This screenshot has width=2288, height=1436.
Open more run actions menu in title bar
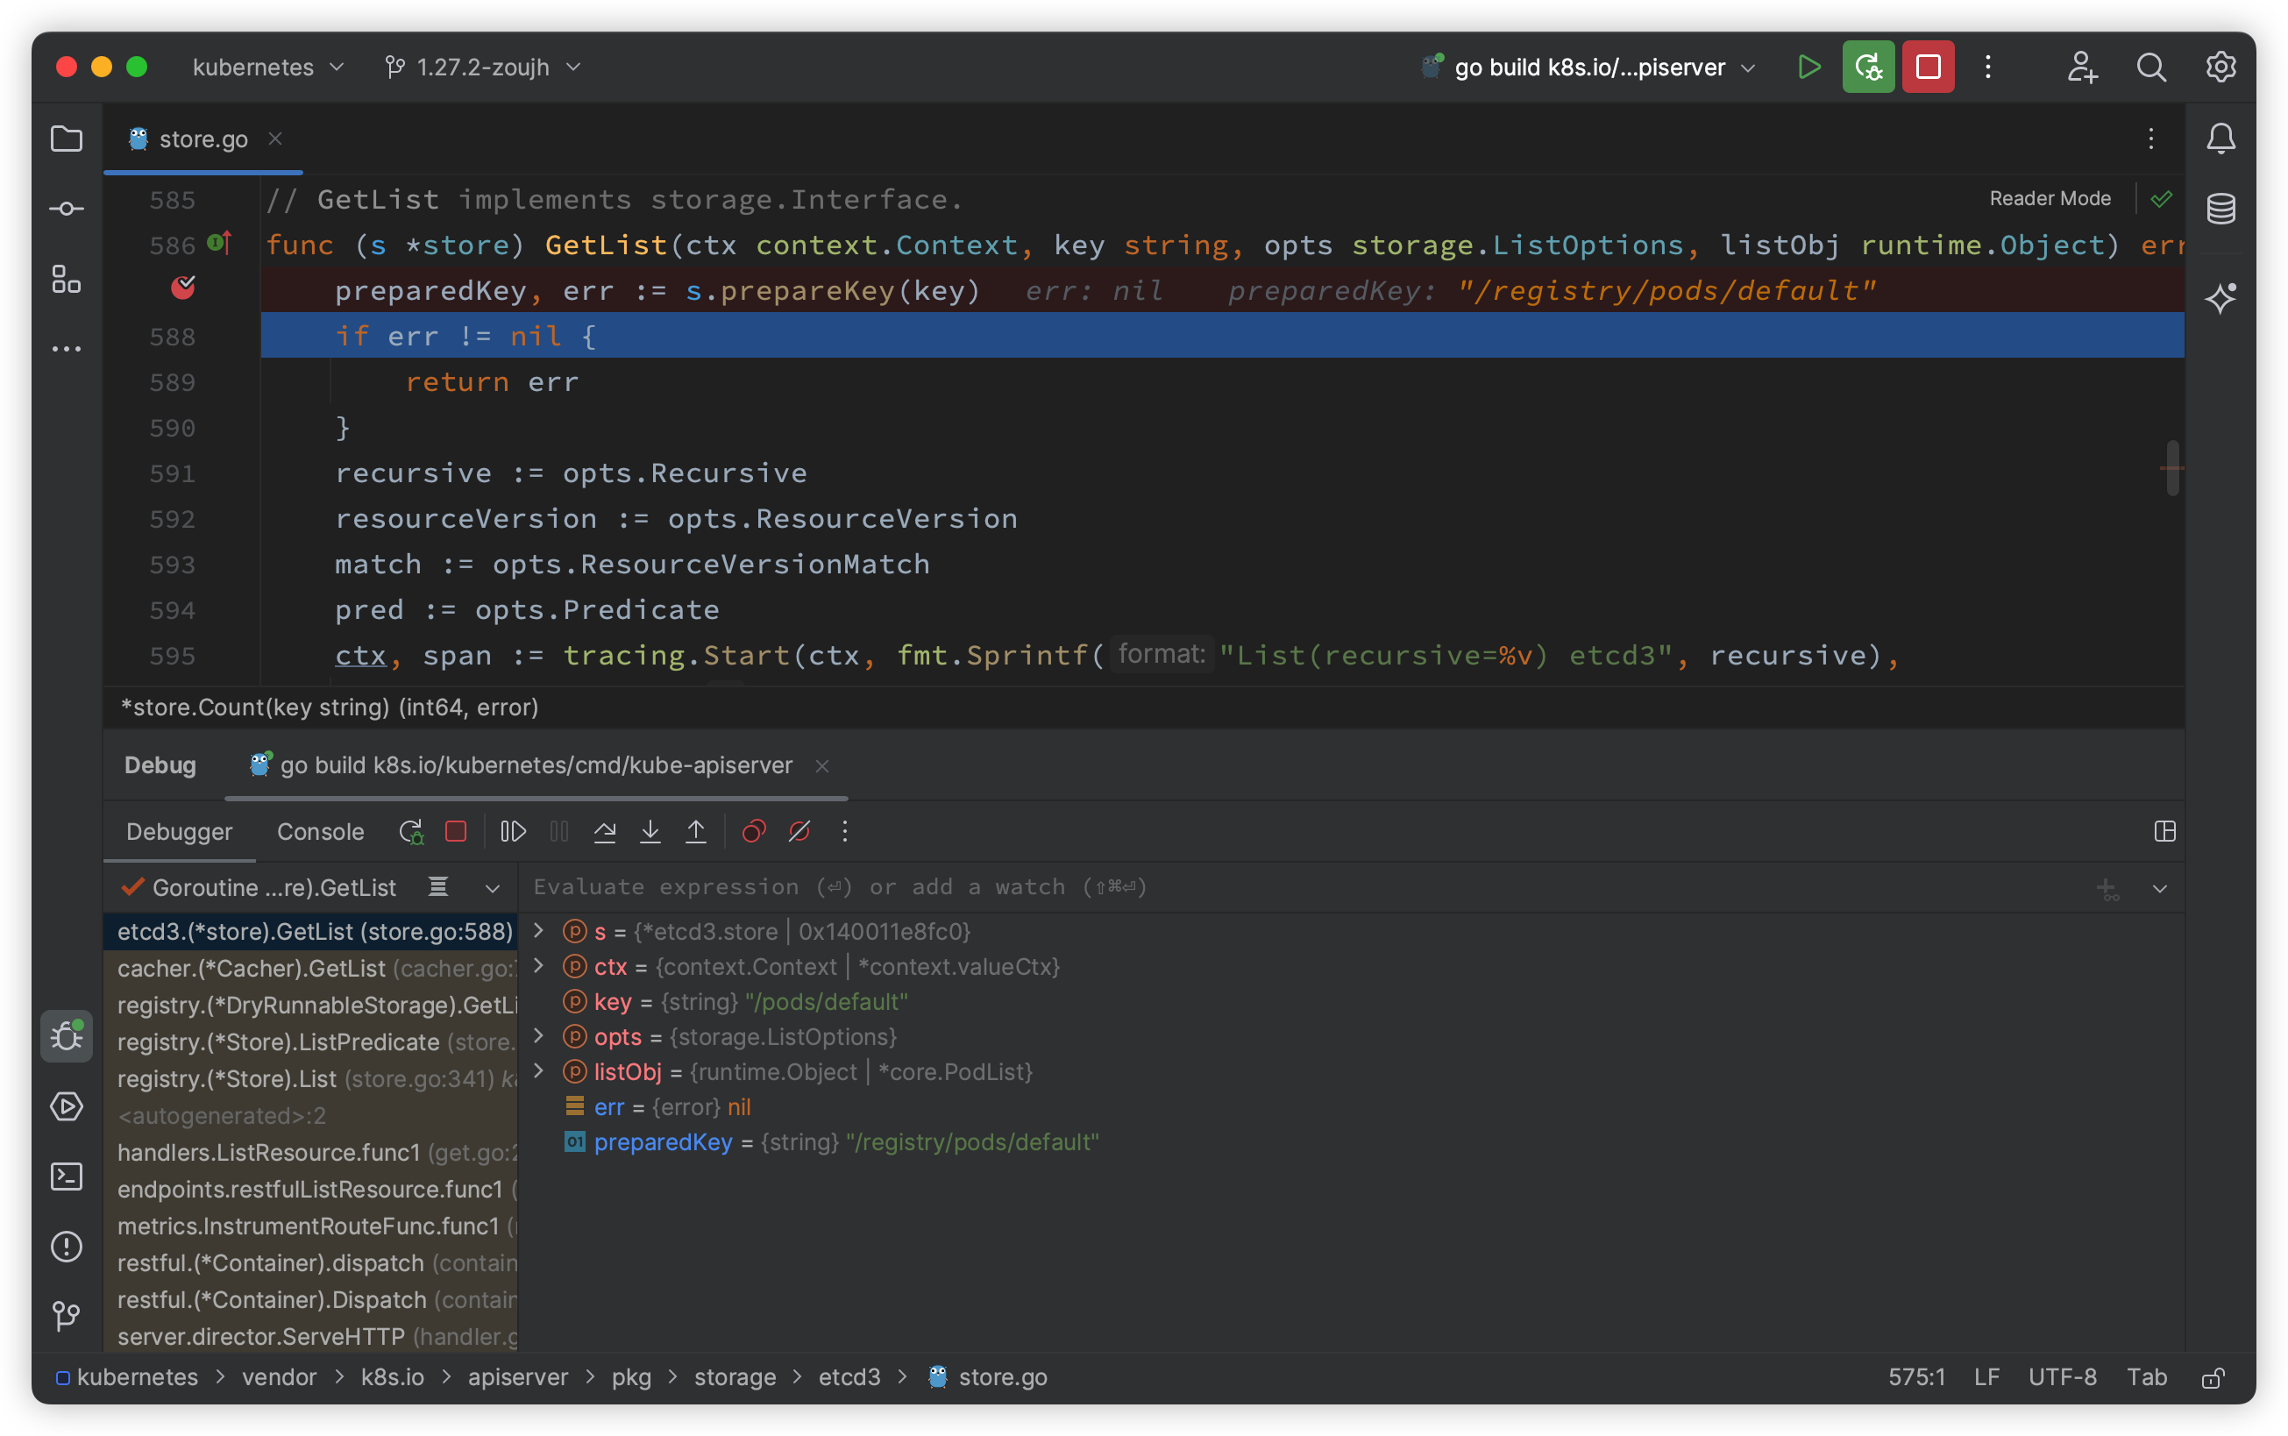pyautogui.click(x=1987, y=67)
